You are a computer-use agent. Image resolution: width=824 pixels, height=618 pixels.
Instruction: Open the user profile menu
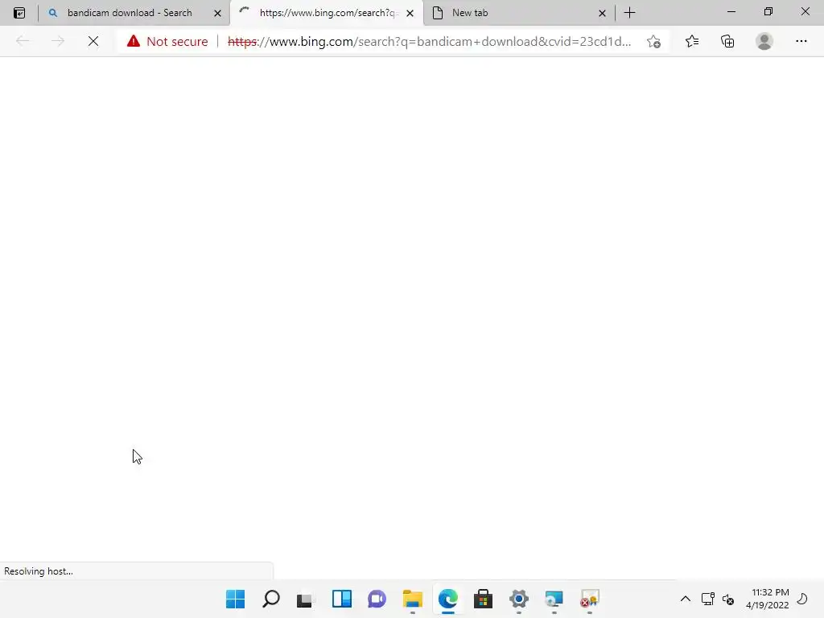pos(764,41)
